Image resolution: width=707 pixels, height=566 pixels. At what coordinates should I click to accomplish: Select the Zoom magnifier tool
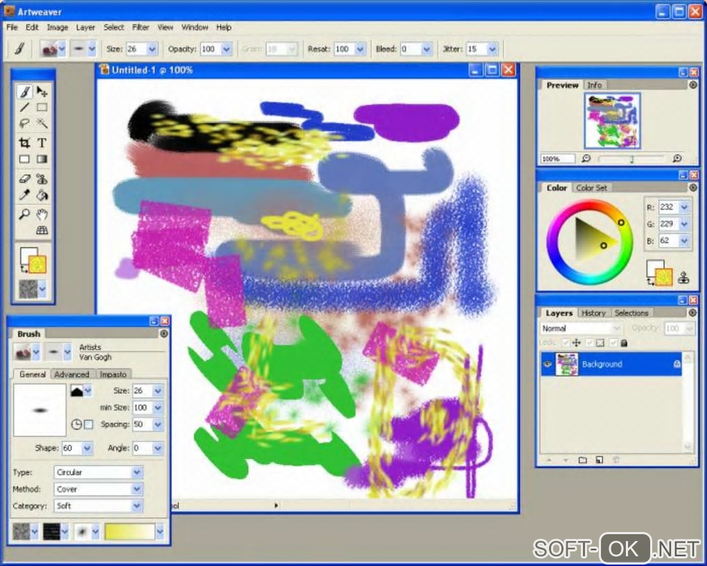pos(24,214)
